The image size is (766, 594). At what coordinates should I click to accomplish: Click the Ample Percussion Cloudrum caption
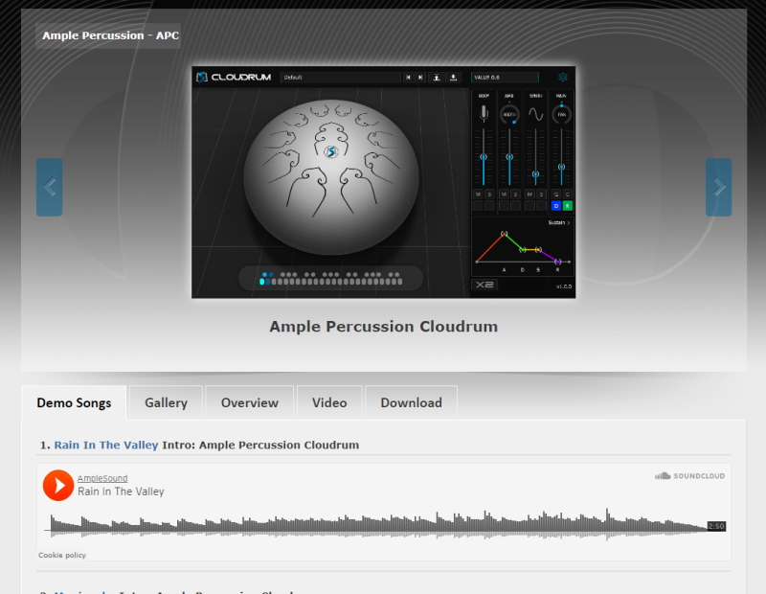[x=384, y=326]
